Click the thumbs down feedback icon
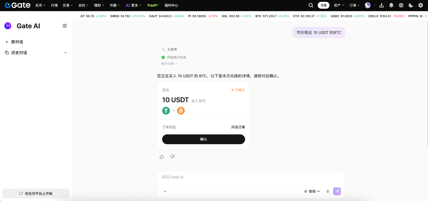 (x=173, y=157)
